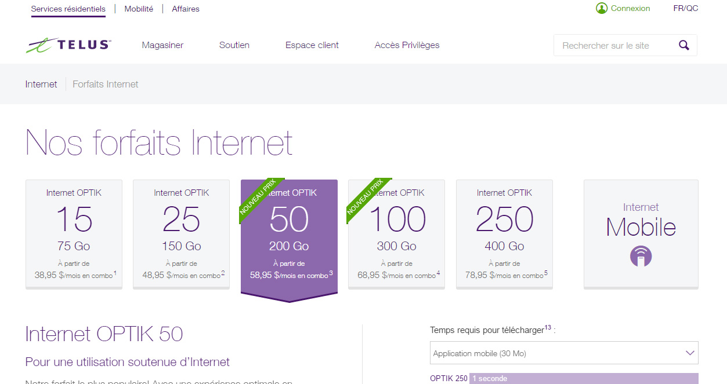Click Pour une utilisation soutenue d'Internet text
The width and height of the screenshot is (727, 384).
(128, 362)
